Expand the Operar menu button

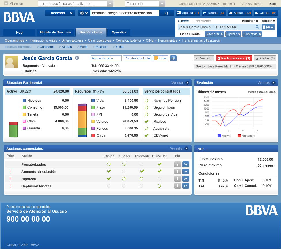click(233, 34)
